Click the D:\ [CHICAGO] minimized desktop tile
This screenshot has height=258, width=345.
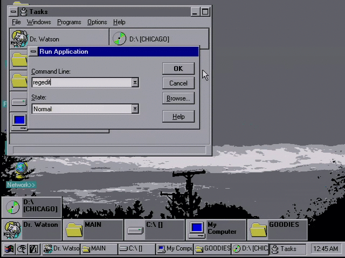pyautogui.click(x=32, y=207)
